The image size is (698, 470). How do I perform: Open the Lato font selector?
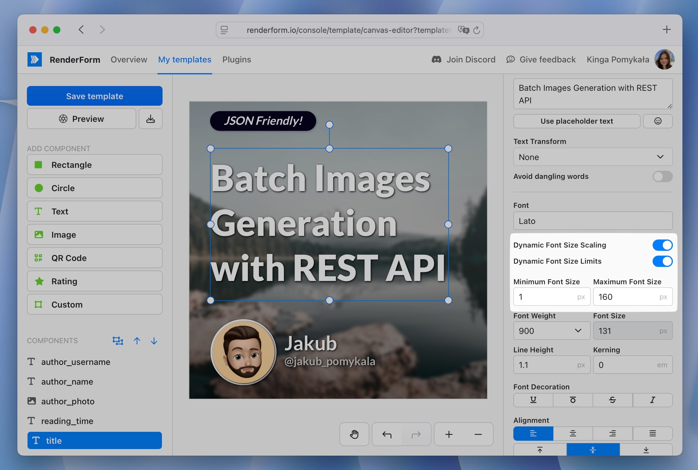[x=593, y=221]
